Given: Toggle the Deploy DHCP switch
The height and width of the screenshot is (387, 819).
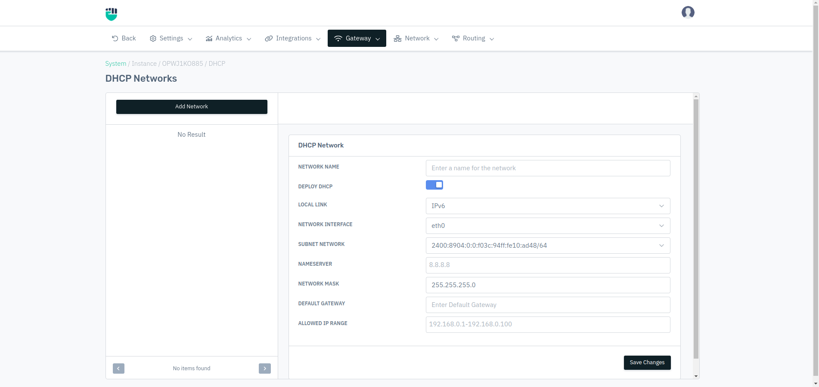Looking at the screenshot, I should (434, 185).
